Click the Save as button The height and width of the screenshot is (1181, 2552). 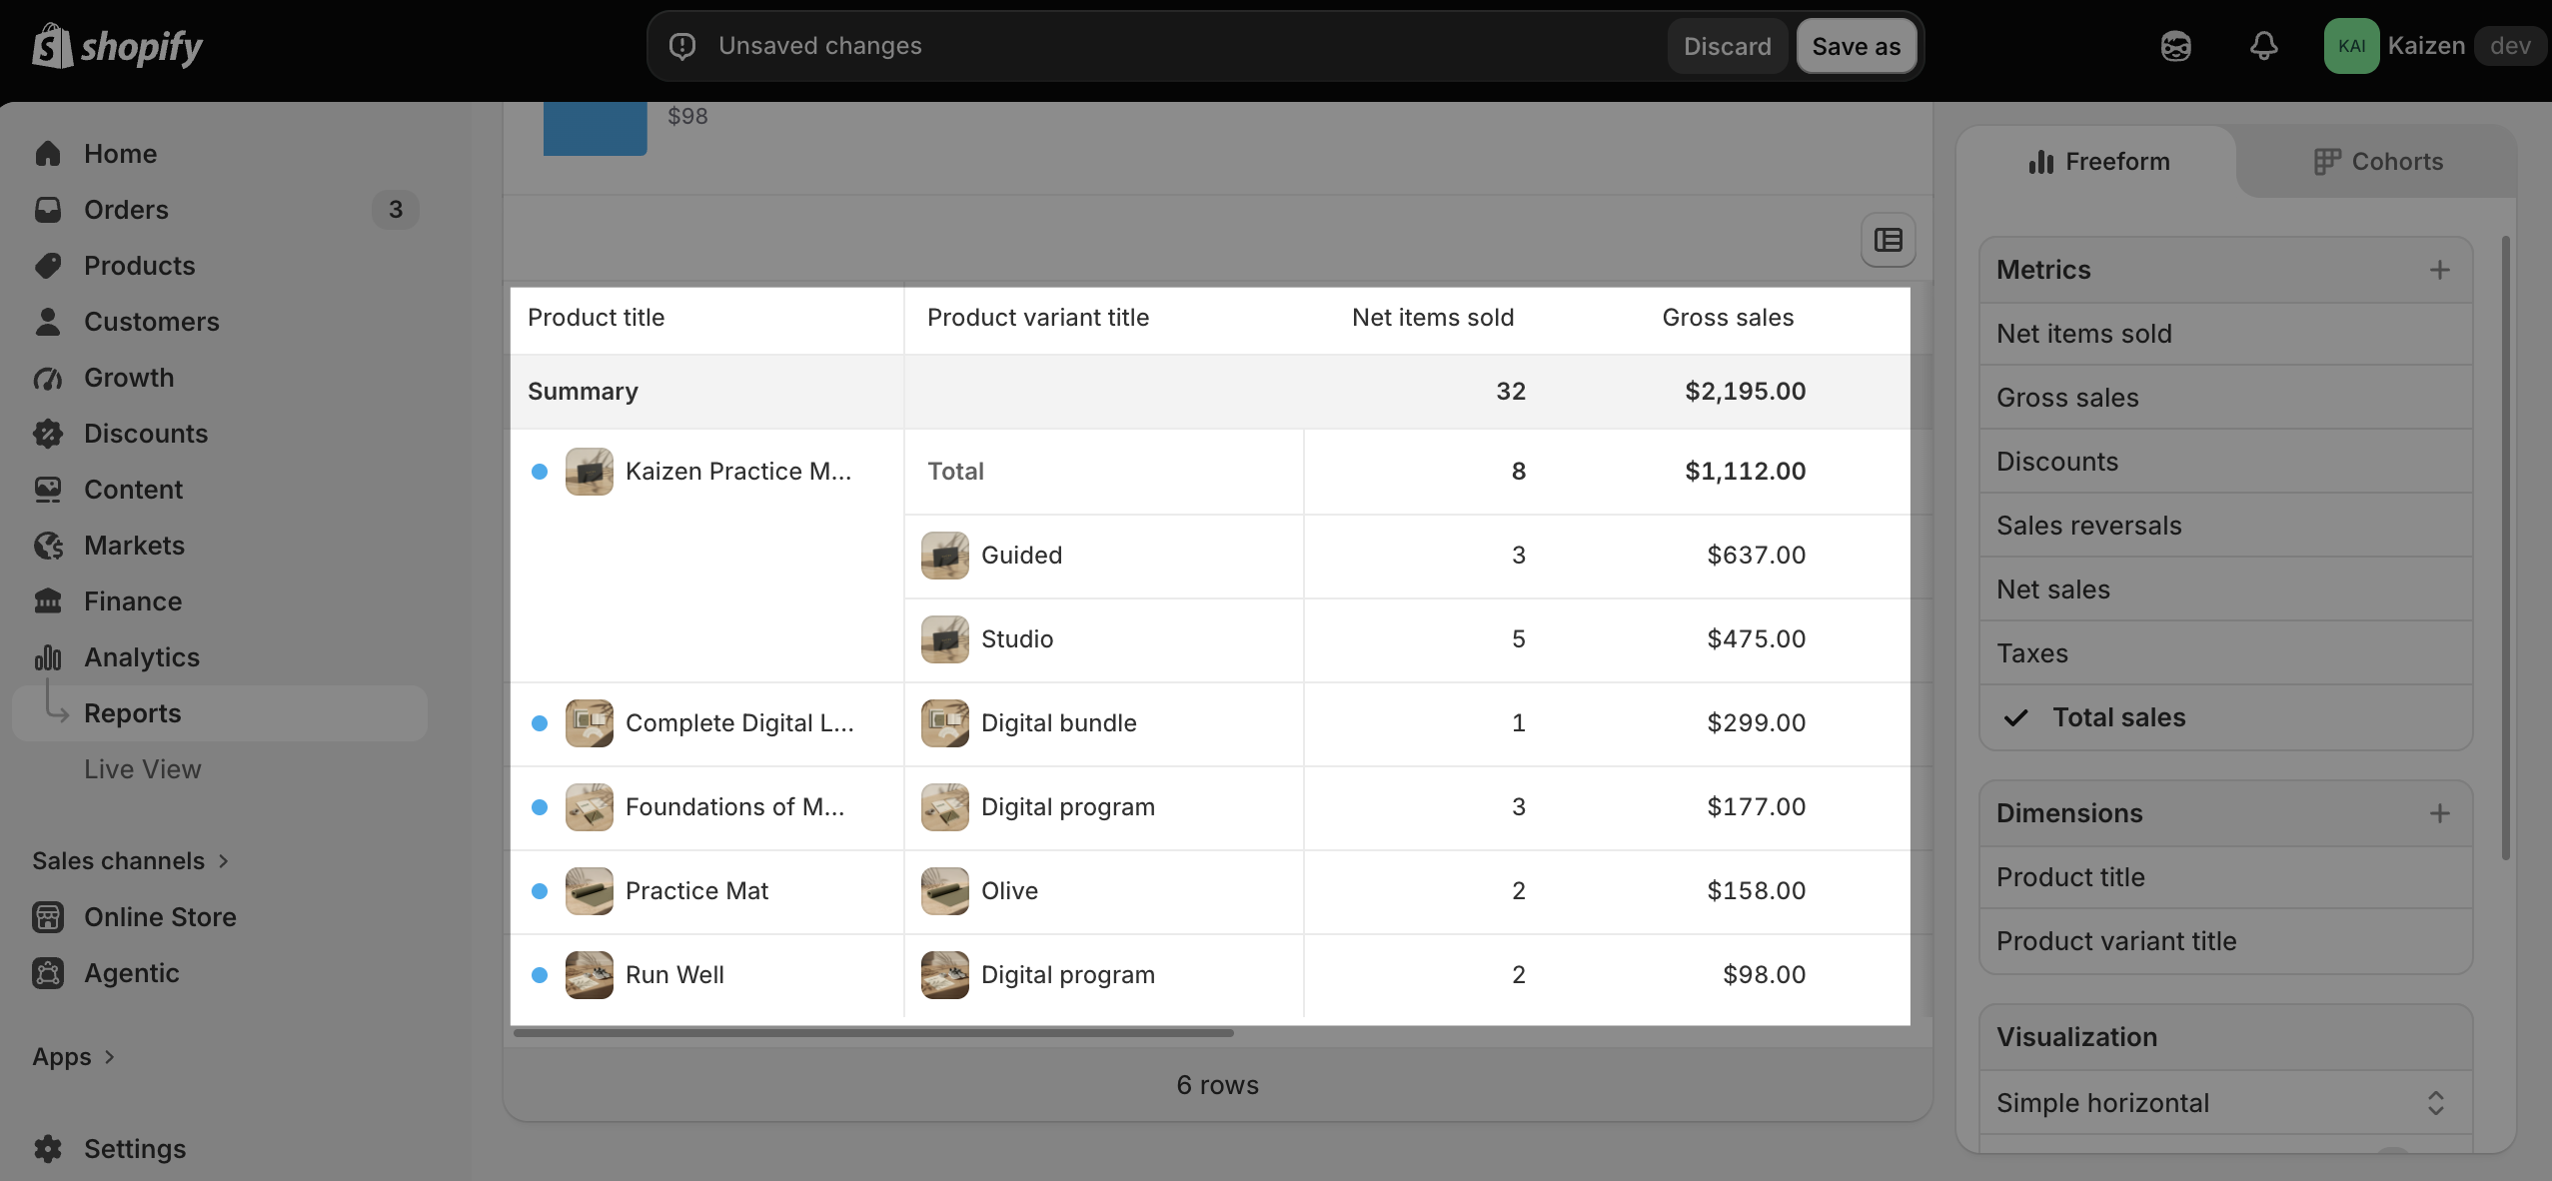point(1857,46)
